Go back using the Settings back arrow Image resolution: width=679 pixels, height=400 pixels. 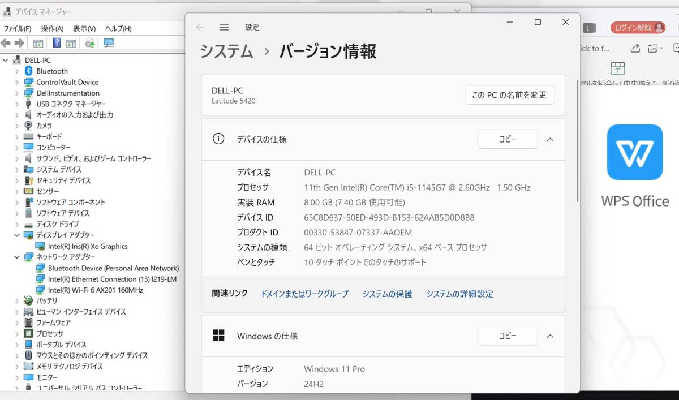[199, 27]
